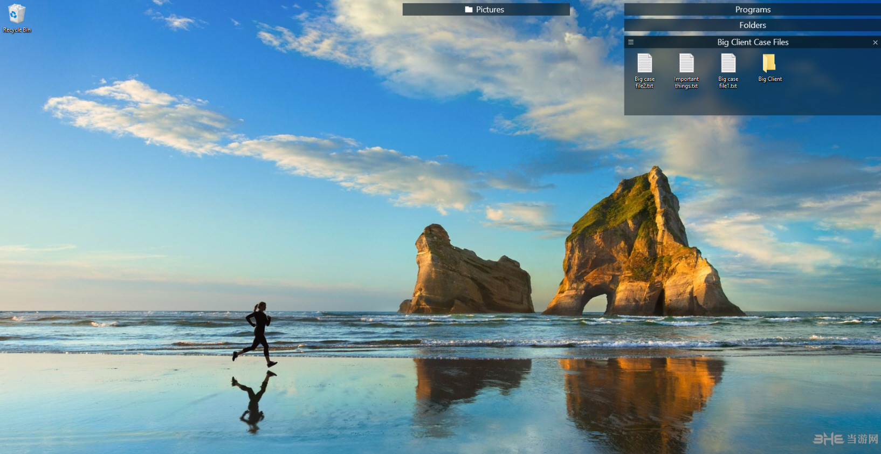Select the Big case file1.txt file
This screenshot has width=881, height=454.
[728, 71]
